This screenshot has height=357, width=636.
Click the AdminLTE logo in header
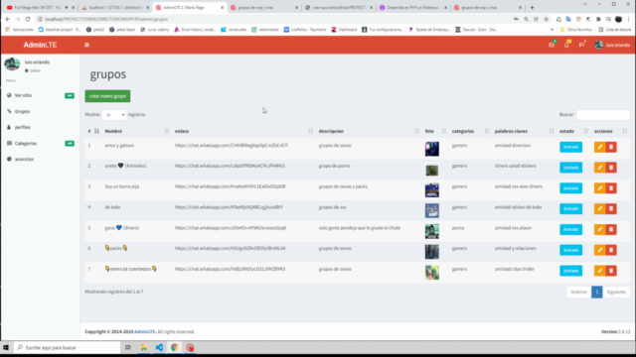40,45
